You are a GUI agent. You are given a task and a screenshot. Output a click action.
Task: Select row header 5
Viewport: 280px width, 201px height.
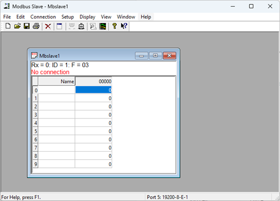click(35, 131)
